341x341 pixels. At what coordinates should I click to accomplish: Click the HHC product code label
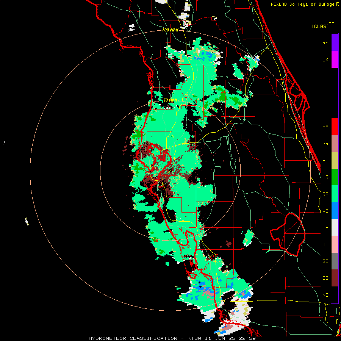pyautogui.click(x=333, y=23)
